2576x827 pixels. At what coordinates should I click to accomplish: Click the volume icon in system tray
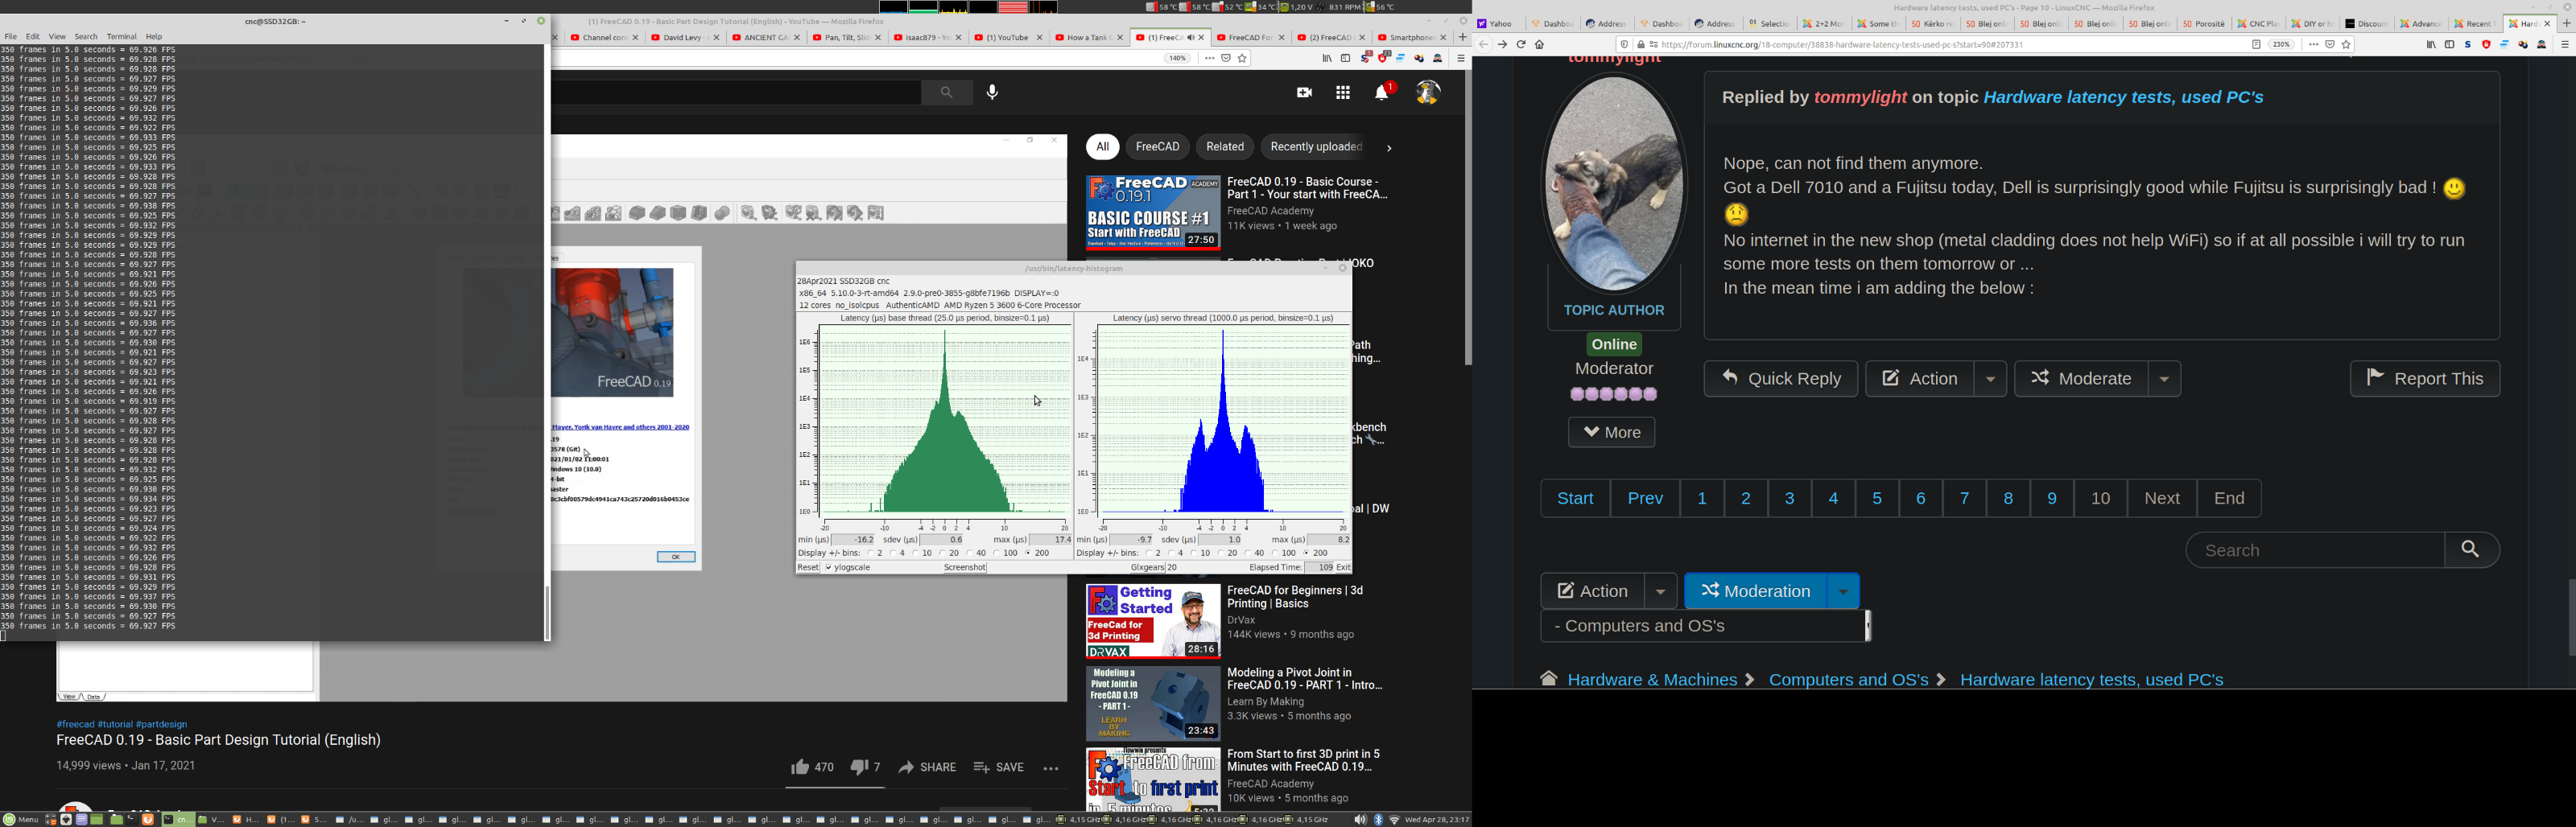pyautogui.click(x=1360, y=820)
